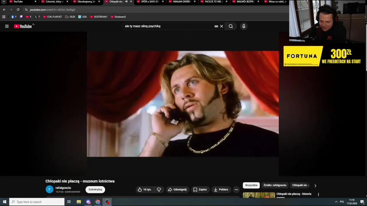Viewport: 367px width, 206px height.
Task: Open Windows Start menu
Action: [x=4, y=202]
